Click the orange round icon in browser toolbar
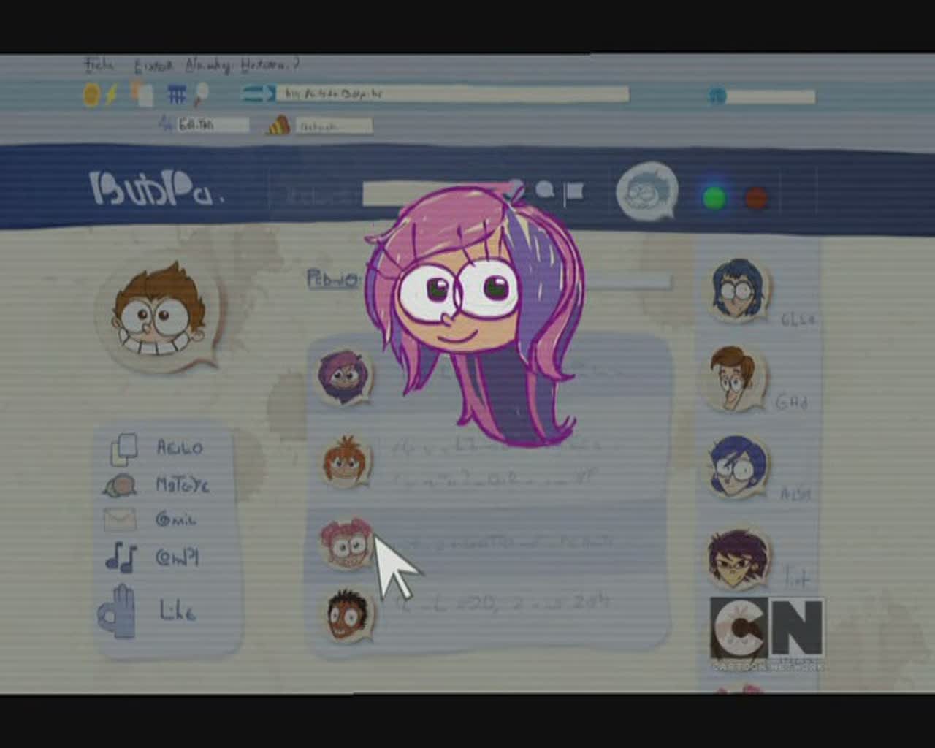The image size is (935, 748). (x=91, y=94)
